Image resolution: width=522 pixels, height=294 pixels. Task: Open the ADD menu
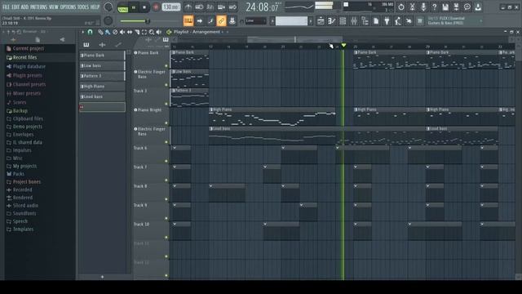click(x=25, y=7)
